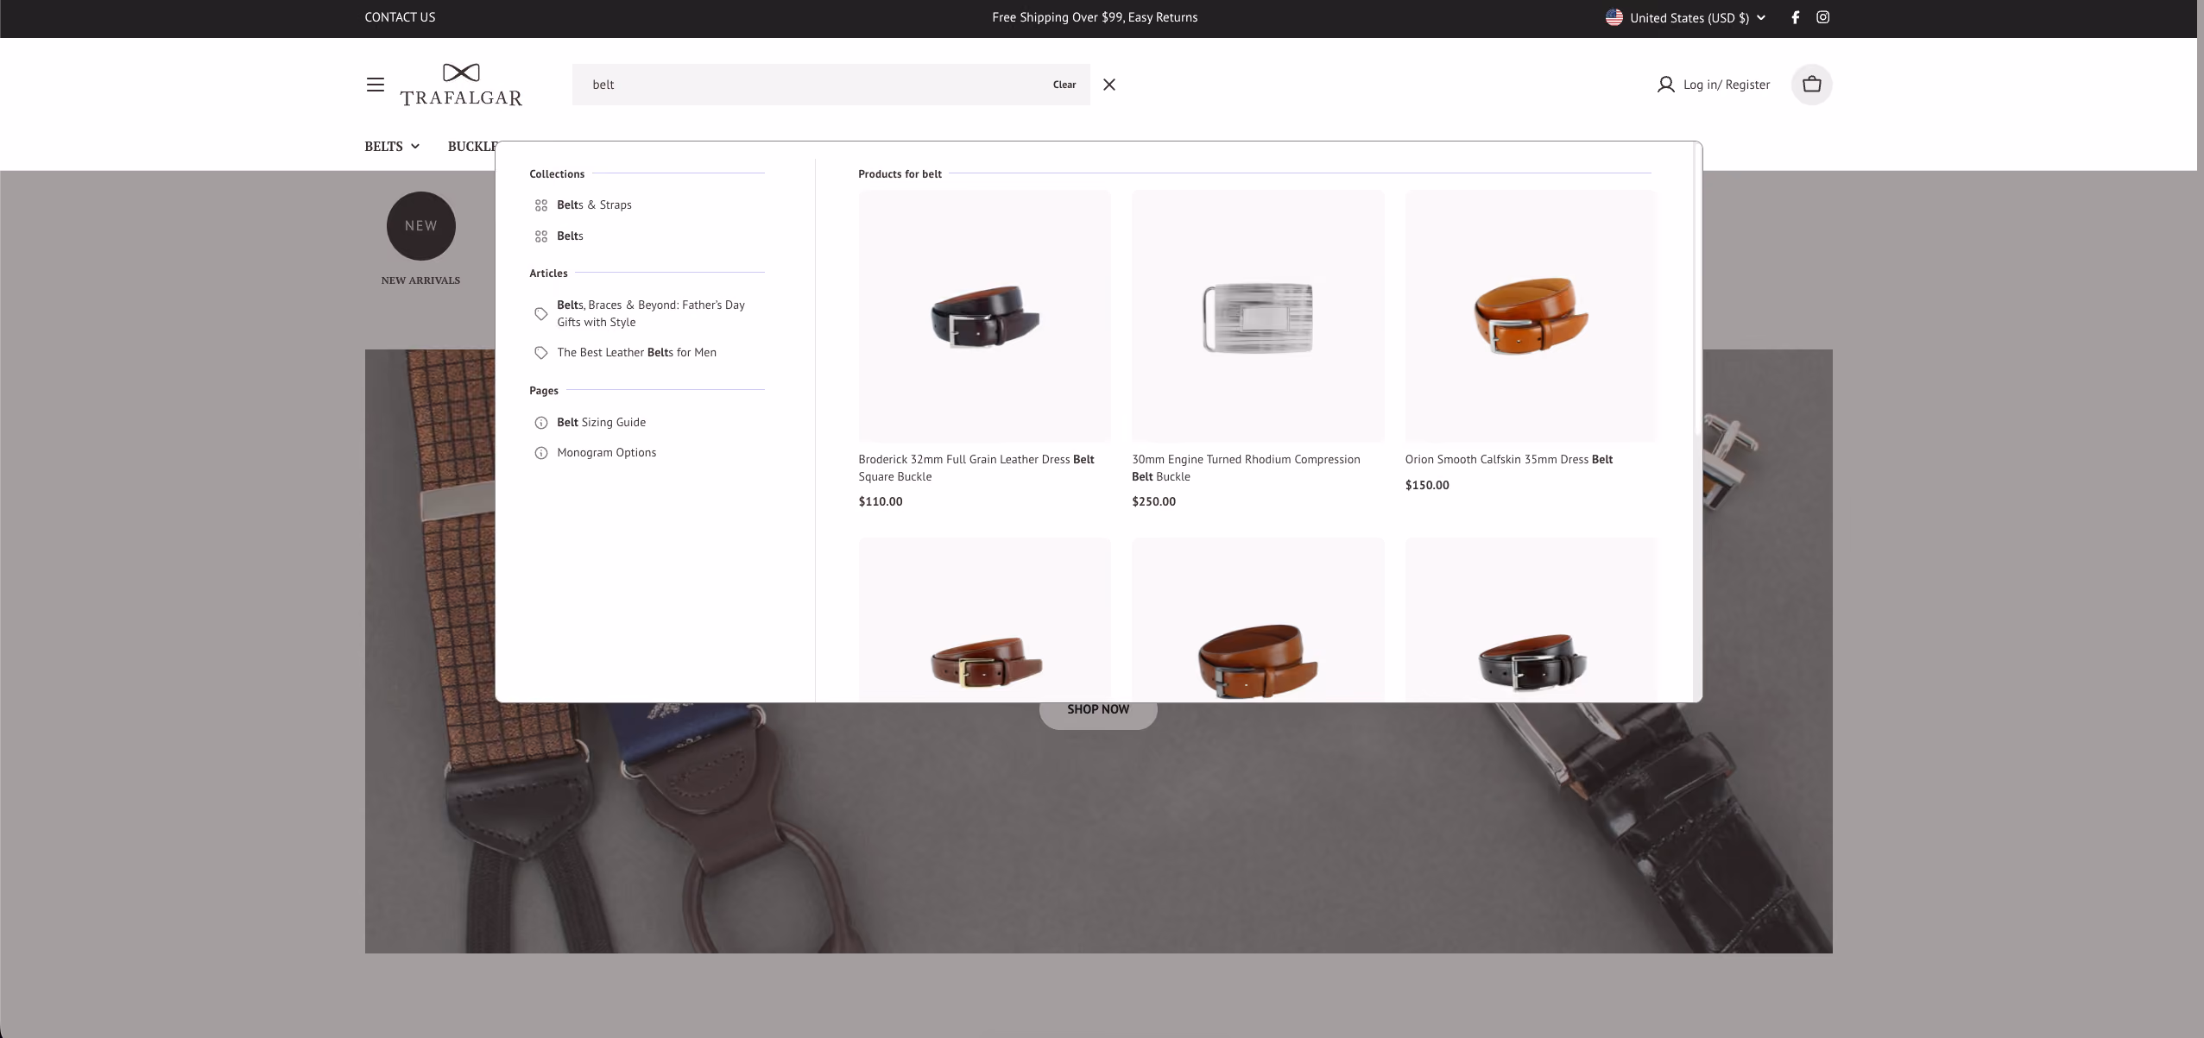Select brown belt with gold buckle thumbnail
This screenshot has width=2204, height=1038.
click(984, 620)
